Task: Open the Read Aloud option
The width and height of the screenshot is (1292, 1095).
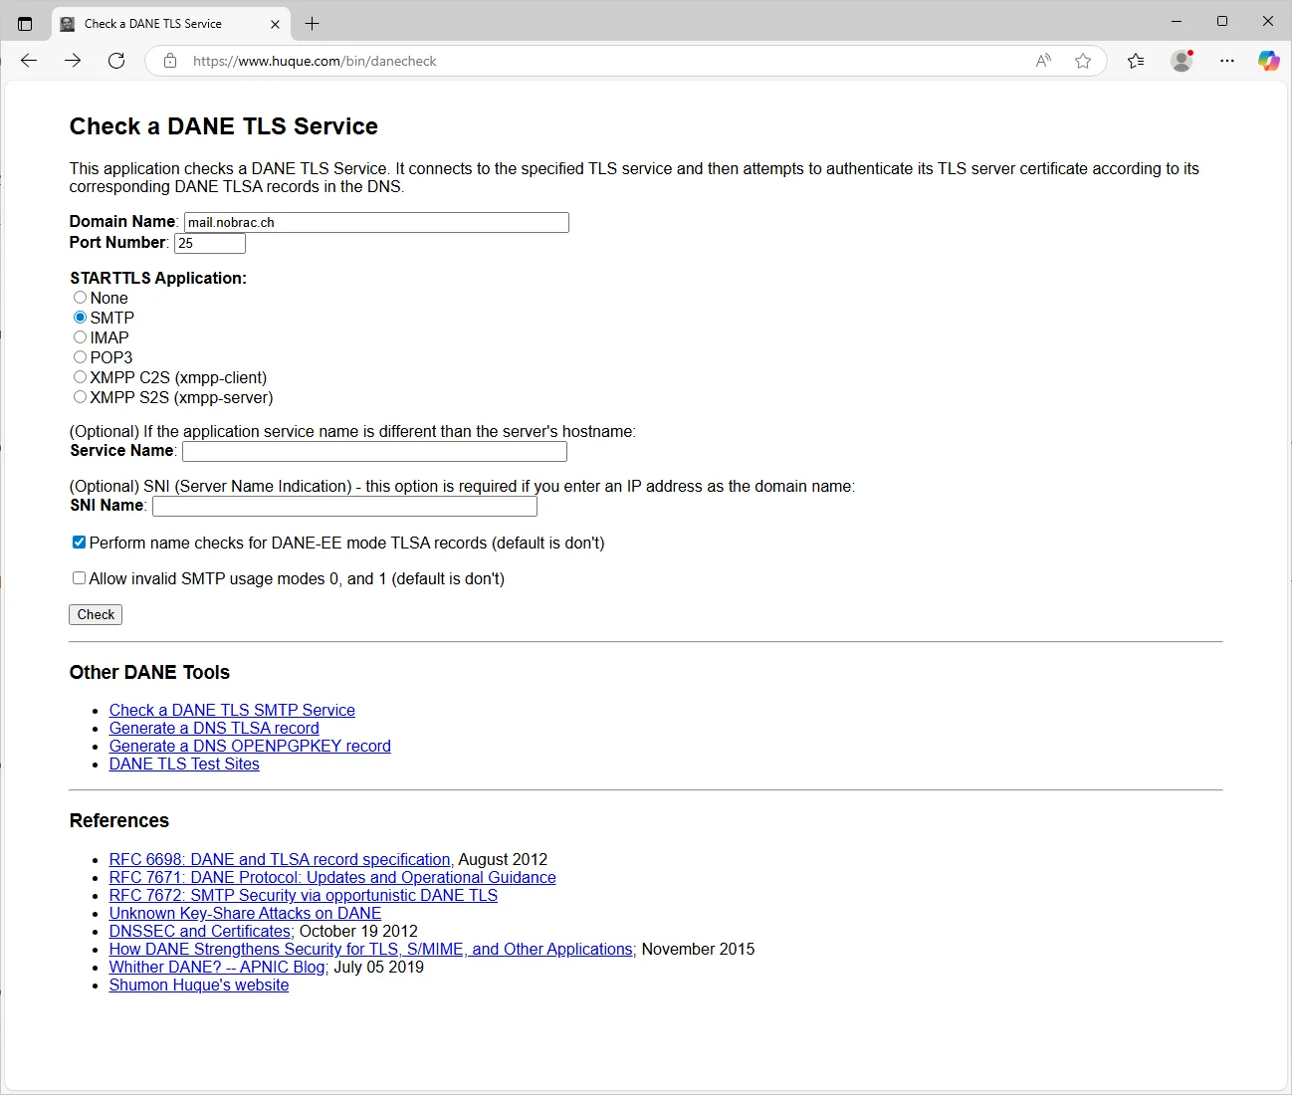Action: [x=1043, y=61]
